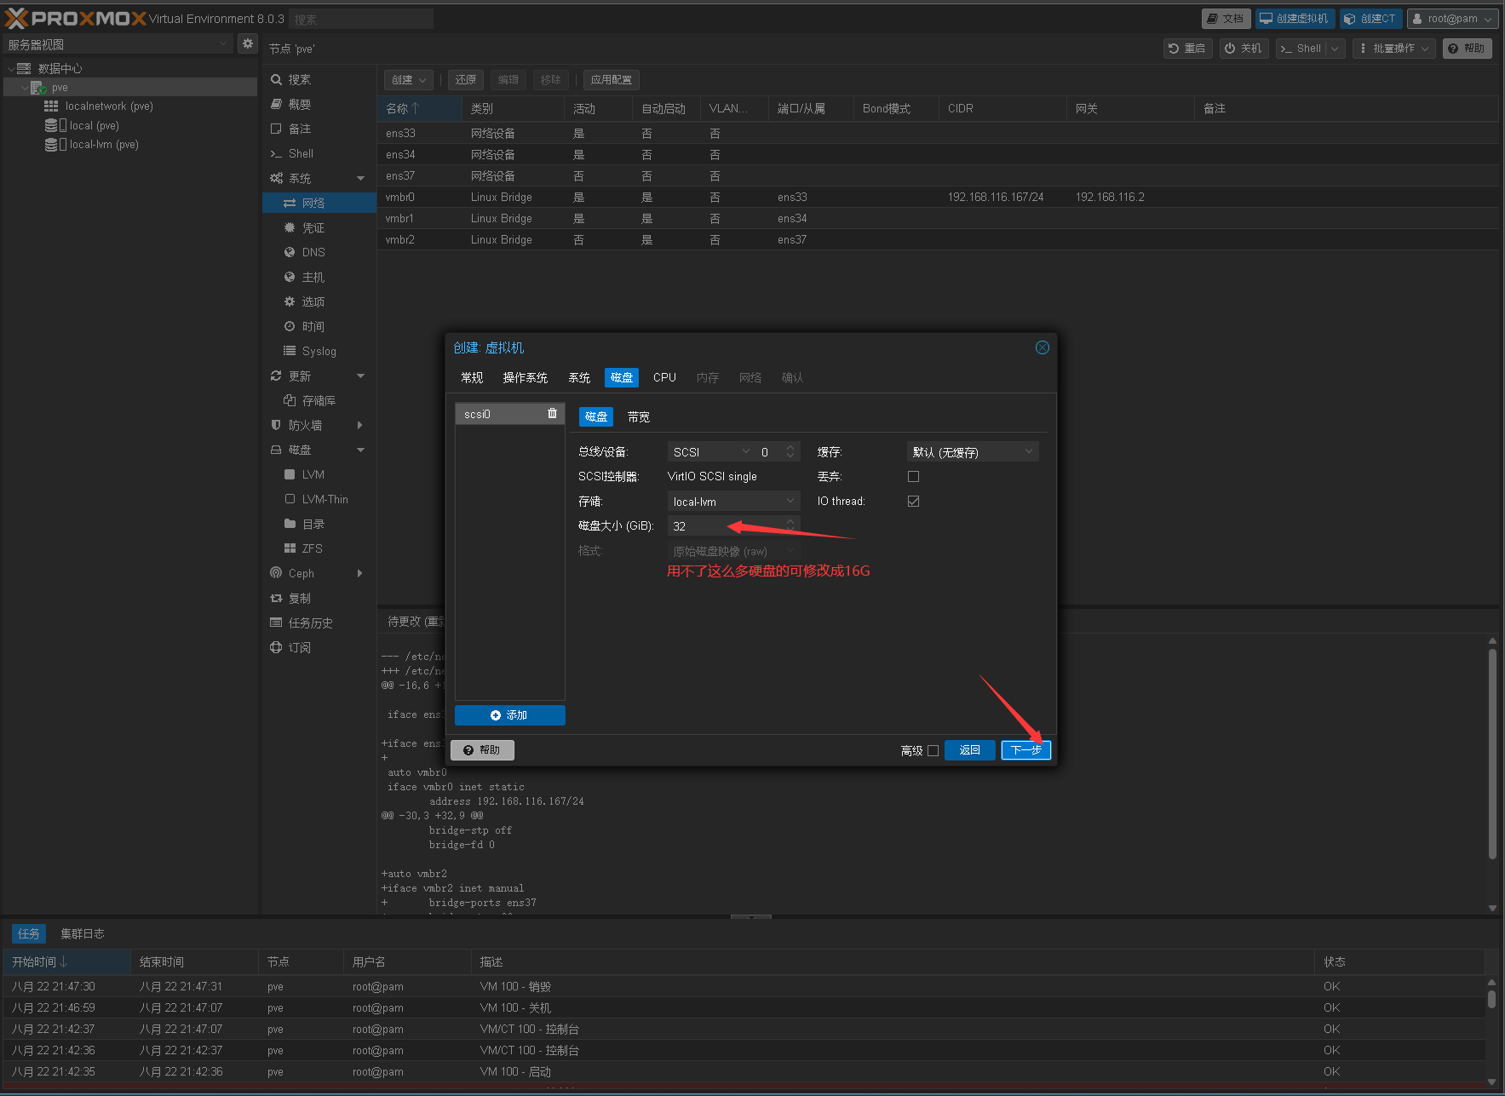
Task: Switch to the Bandwidth sub-tab
Action: click(638, 417)
